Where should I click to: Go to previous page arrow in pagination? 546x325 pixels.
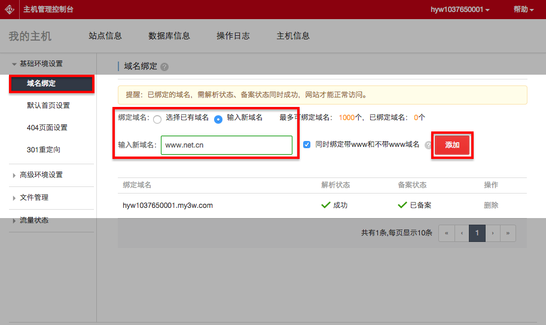[x=462, y=233]
